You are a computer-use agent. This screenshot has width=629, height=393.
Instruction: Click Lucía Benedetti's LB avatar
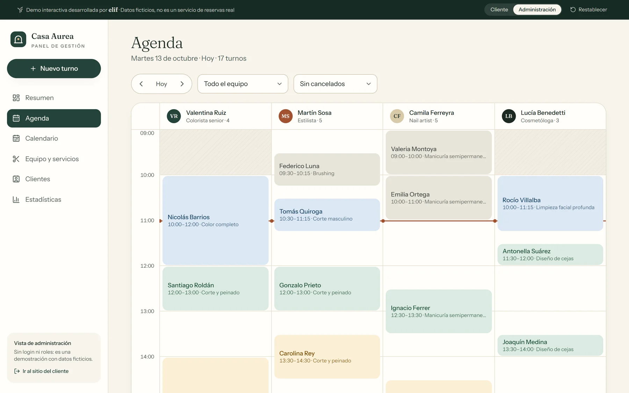pos(509,116)
